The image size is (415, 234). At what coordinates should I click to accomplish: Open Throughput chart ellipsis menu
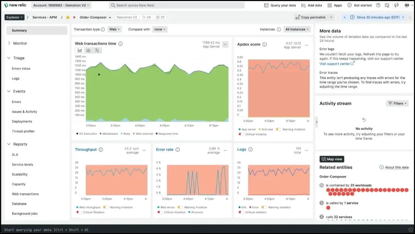[144, 150]
